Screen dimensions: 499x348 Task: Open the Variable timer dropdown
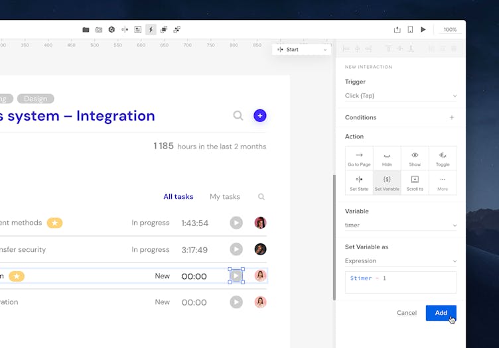(x=401, y=225)
